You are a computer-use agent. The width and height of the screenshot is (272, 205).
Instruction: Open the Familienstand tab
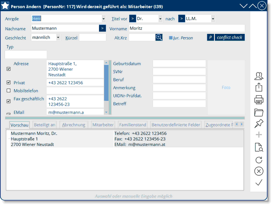[x=132, y=125]
